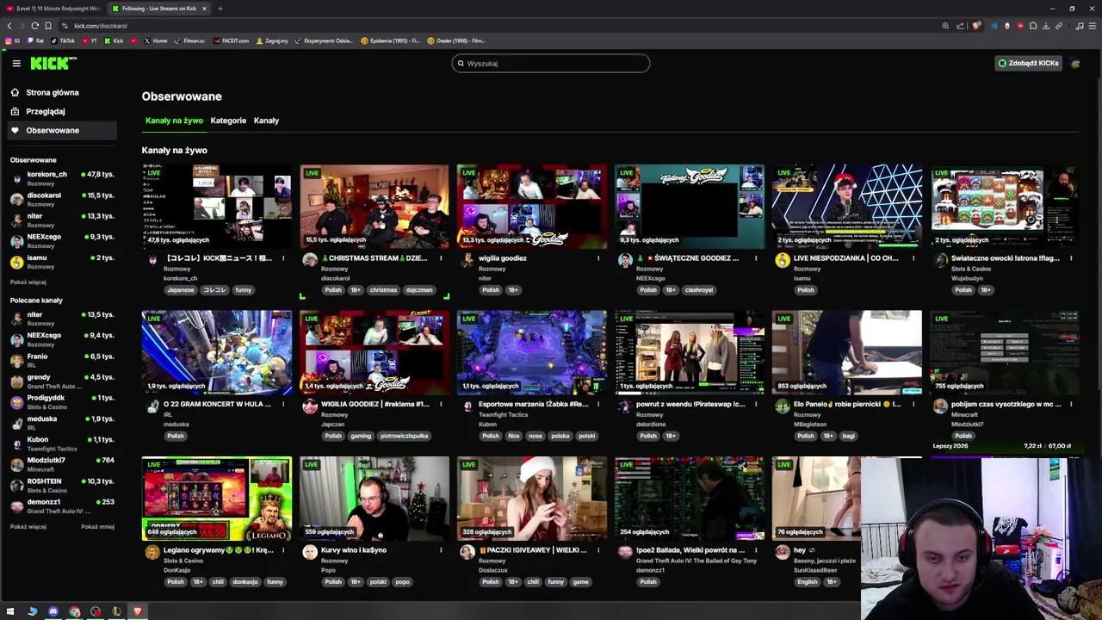1102x620 pixels.
Task: Open options menu for CHRISTMAS STREAM card
Action: pos(441,258)
